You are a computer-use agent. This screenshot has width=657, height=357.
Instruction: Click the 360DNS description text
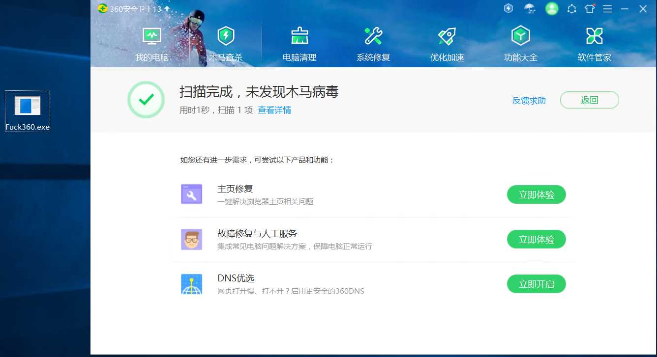coord(291,291)
